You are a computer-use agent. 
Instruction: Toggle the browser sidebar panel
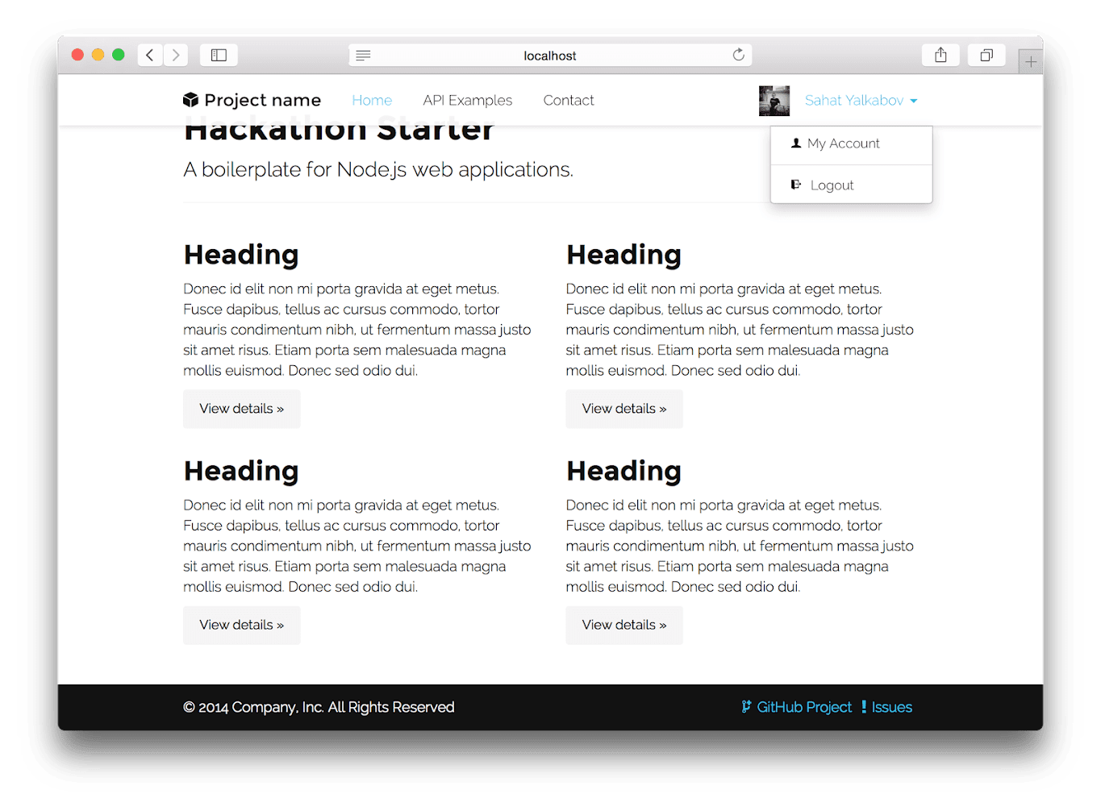pos(218,54)
